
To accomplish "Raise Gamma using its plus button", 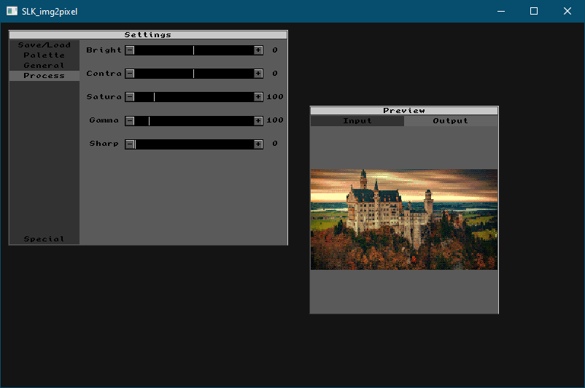I will 258,120.
